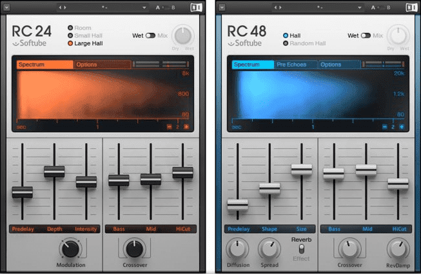The height and width of the screenshot is (274, 421).
Task: Click the Modulation knob in RC 24
Action: (70, 249)
